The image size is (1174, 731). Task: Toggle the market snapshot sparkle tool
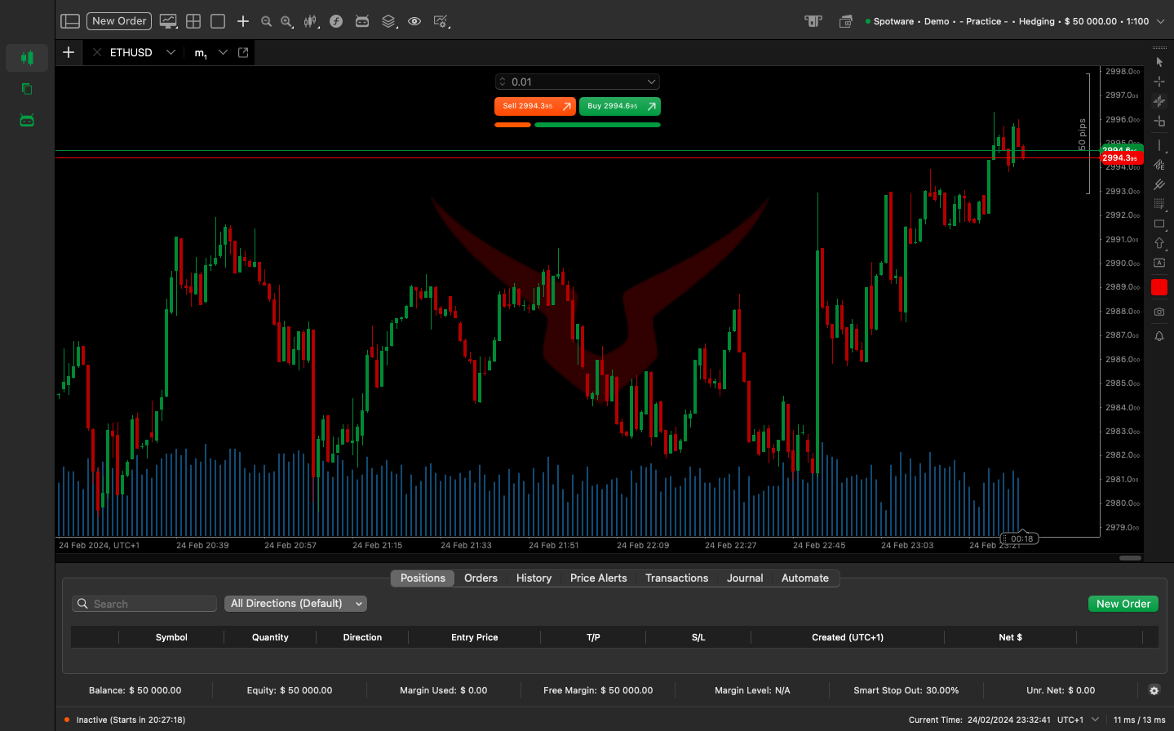pos(1159,101)
